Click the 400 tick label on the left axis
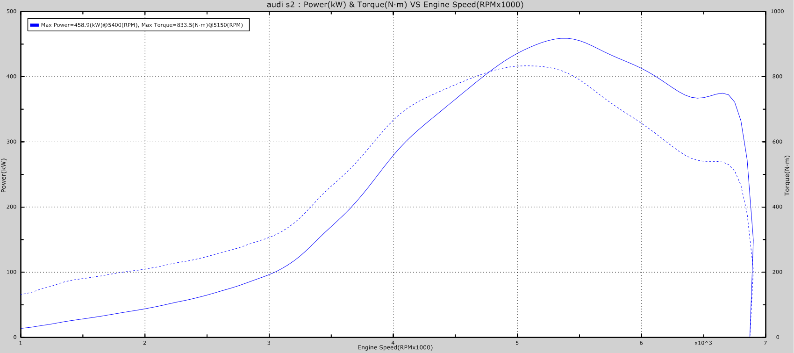The width and height of the screenshot is (794, 353). 12,77
